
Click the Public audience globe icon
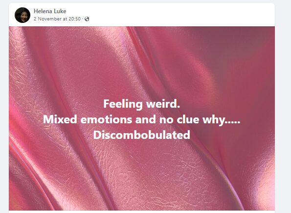pyautogui.click(x=87, y=19)
